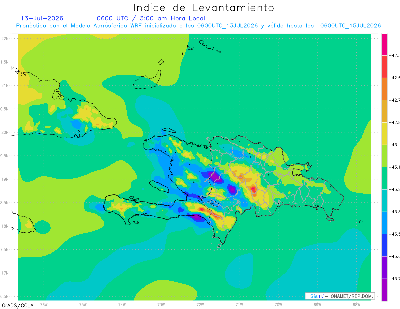Select legend value "-42.6"
The width and height of the screenshot is (400, 309).
coord(395,78)
